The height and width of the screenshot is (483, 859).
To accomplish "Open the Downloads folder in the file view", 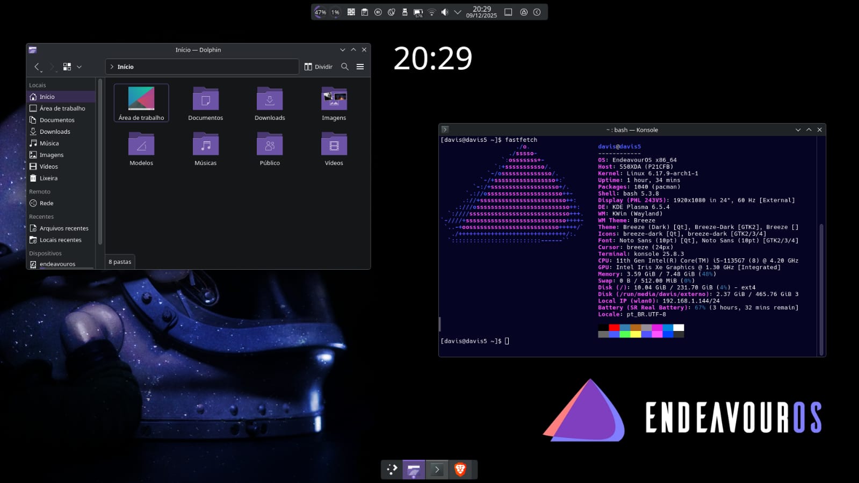I will tap(270, 103).
